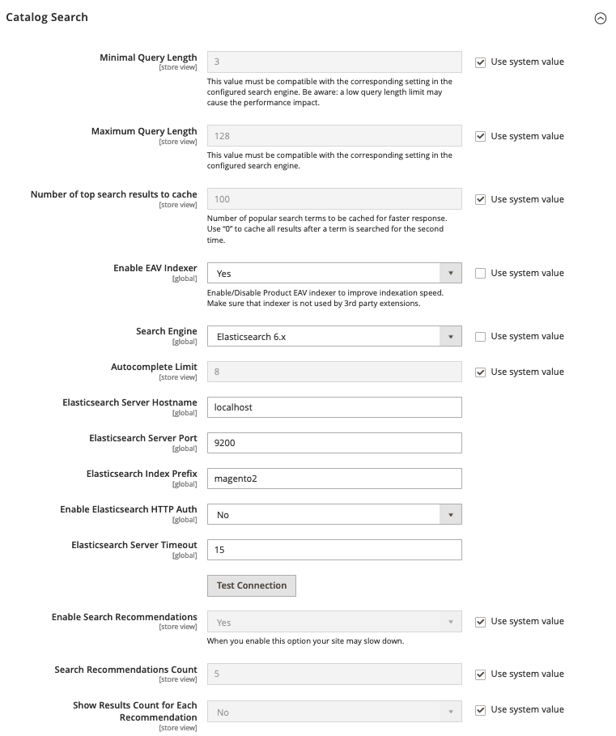Screen dimensions: 616x736
Task: Click the Test Connection button
Action: pyautogui.click(x=252, y=585)
